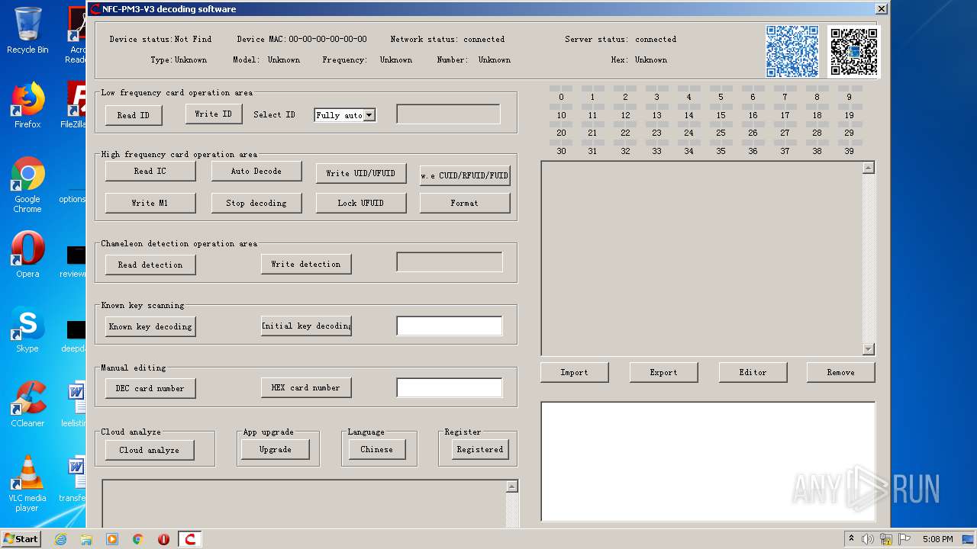Screen dimensions: 977x549
Task: Click the Action Center flag icon
Action: click(x=904, y=539)
